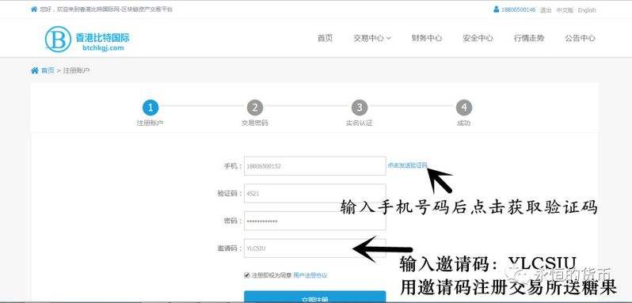The width and height of the screenshot is (632, 303).
Task: Open the 首页 menu item
Action: coord(326,38)
